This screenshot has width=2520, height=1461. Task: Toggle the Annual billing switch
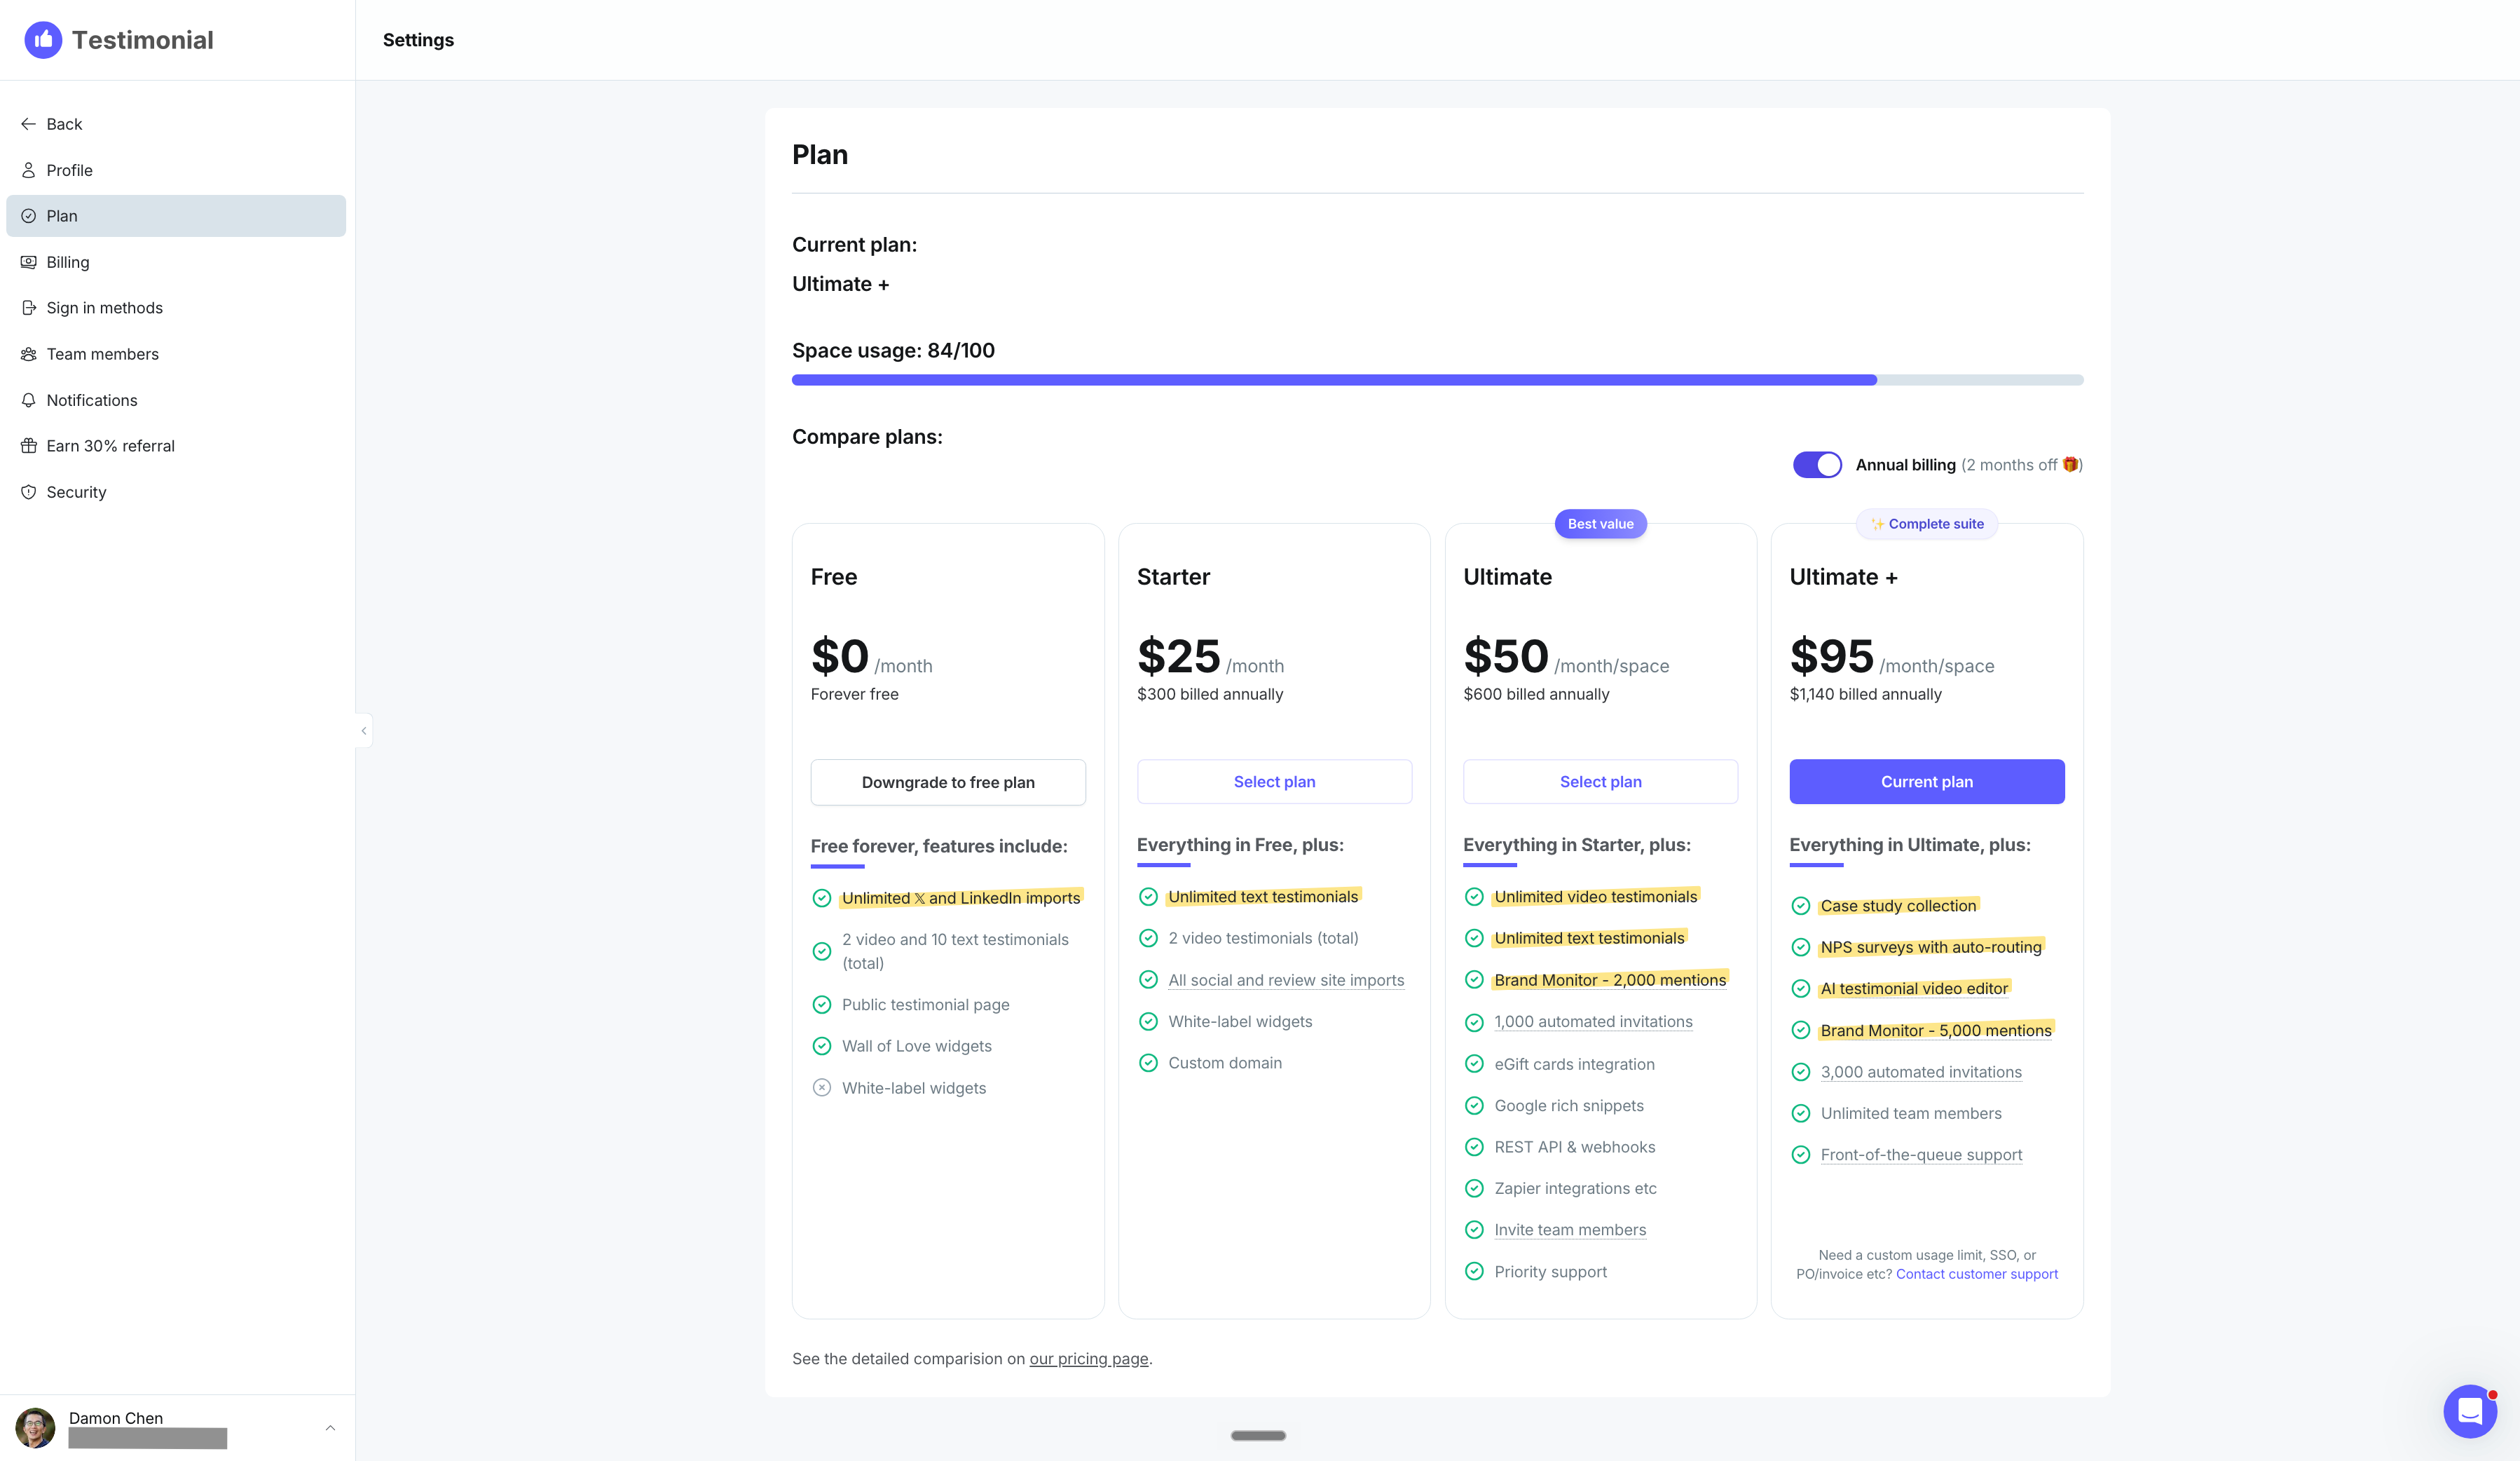pos(1817,466)
